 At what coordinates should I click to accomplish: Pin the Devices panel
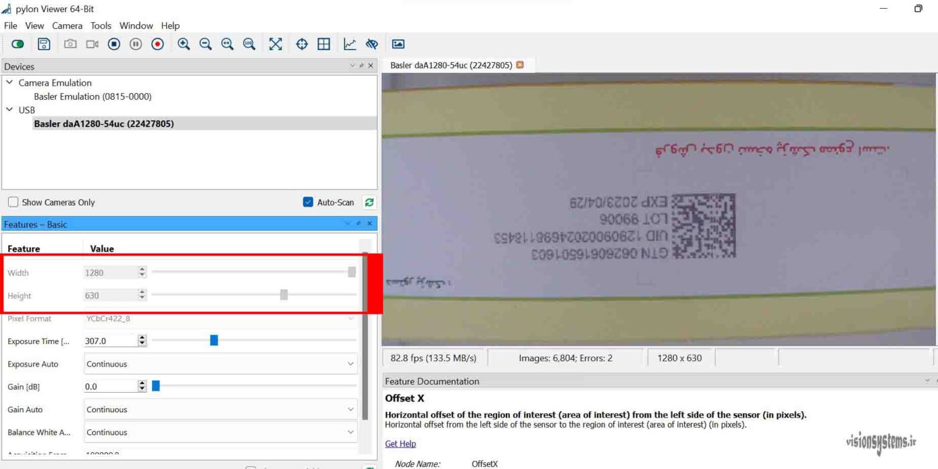coord(362,66)
